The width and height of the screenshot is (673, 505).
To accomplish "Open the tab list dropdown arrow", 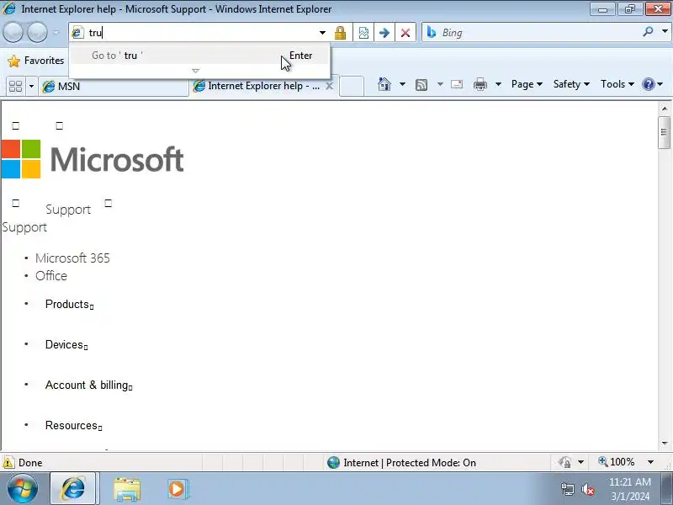I will click(31, 87).
